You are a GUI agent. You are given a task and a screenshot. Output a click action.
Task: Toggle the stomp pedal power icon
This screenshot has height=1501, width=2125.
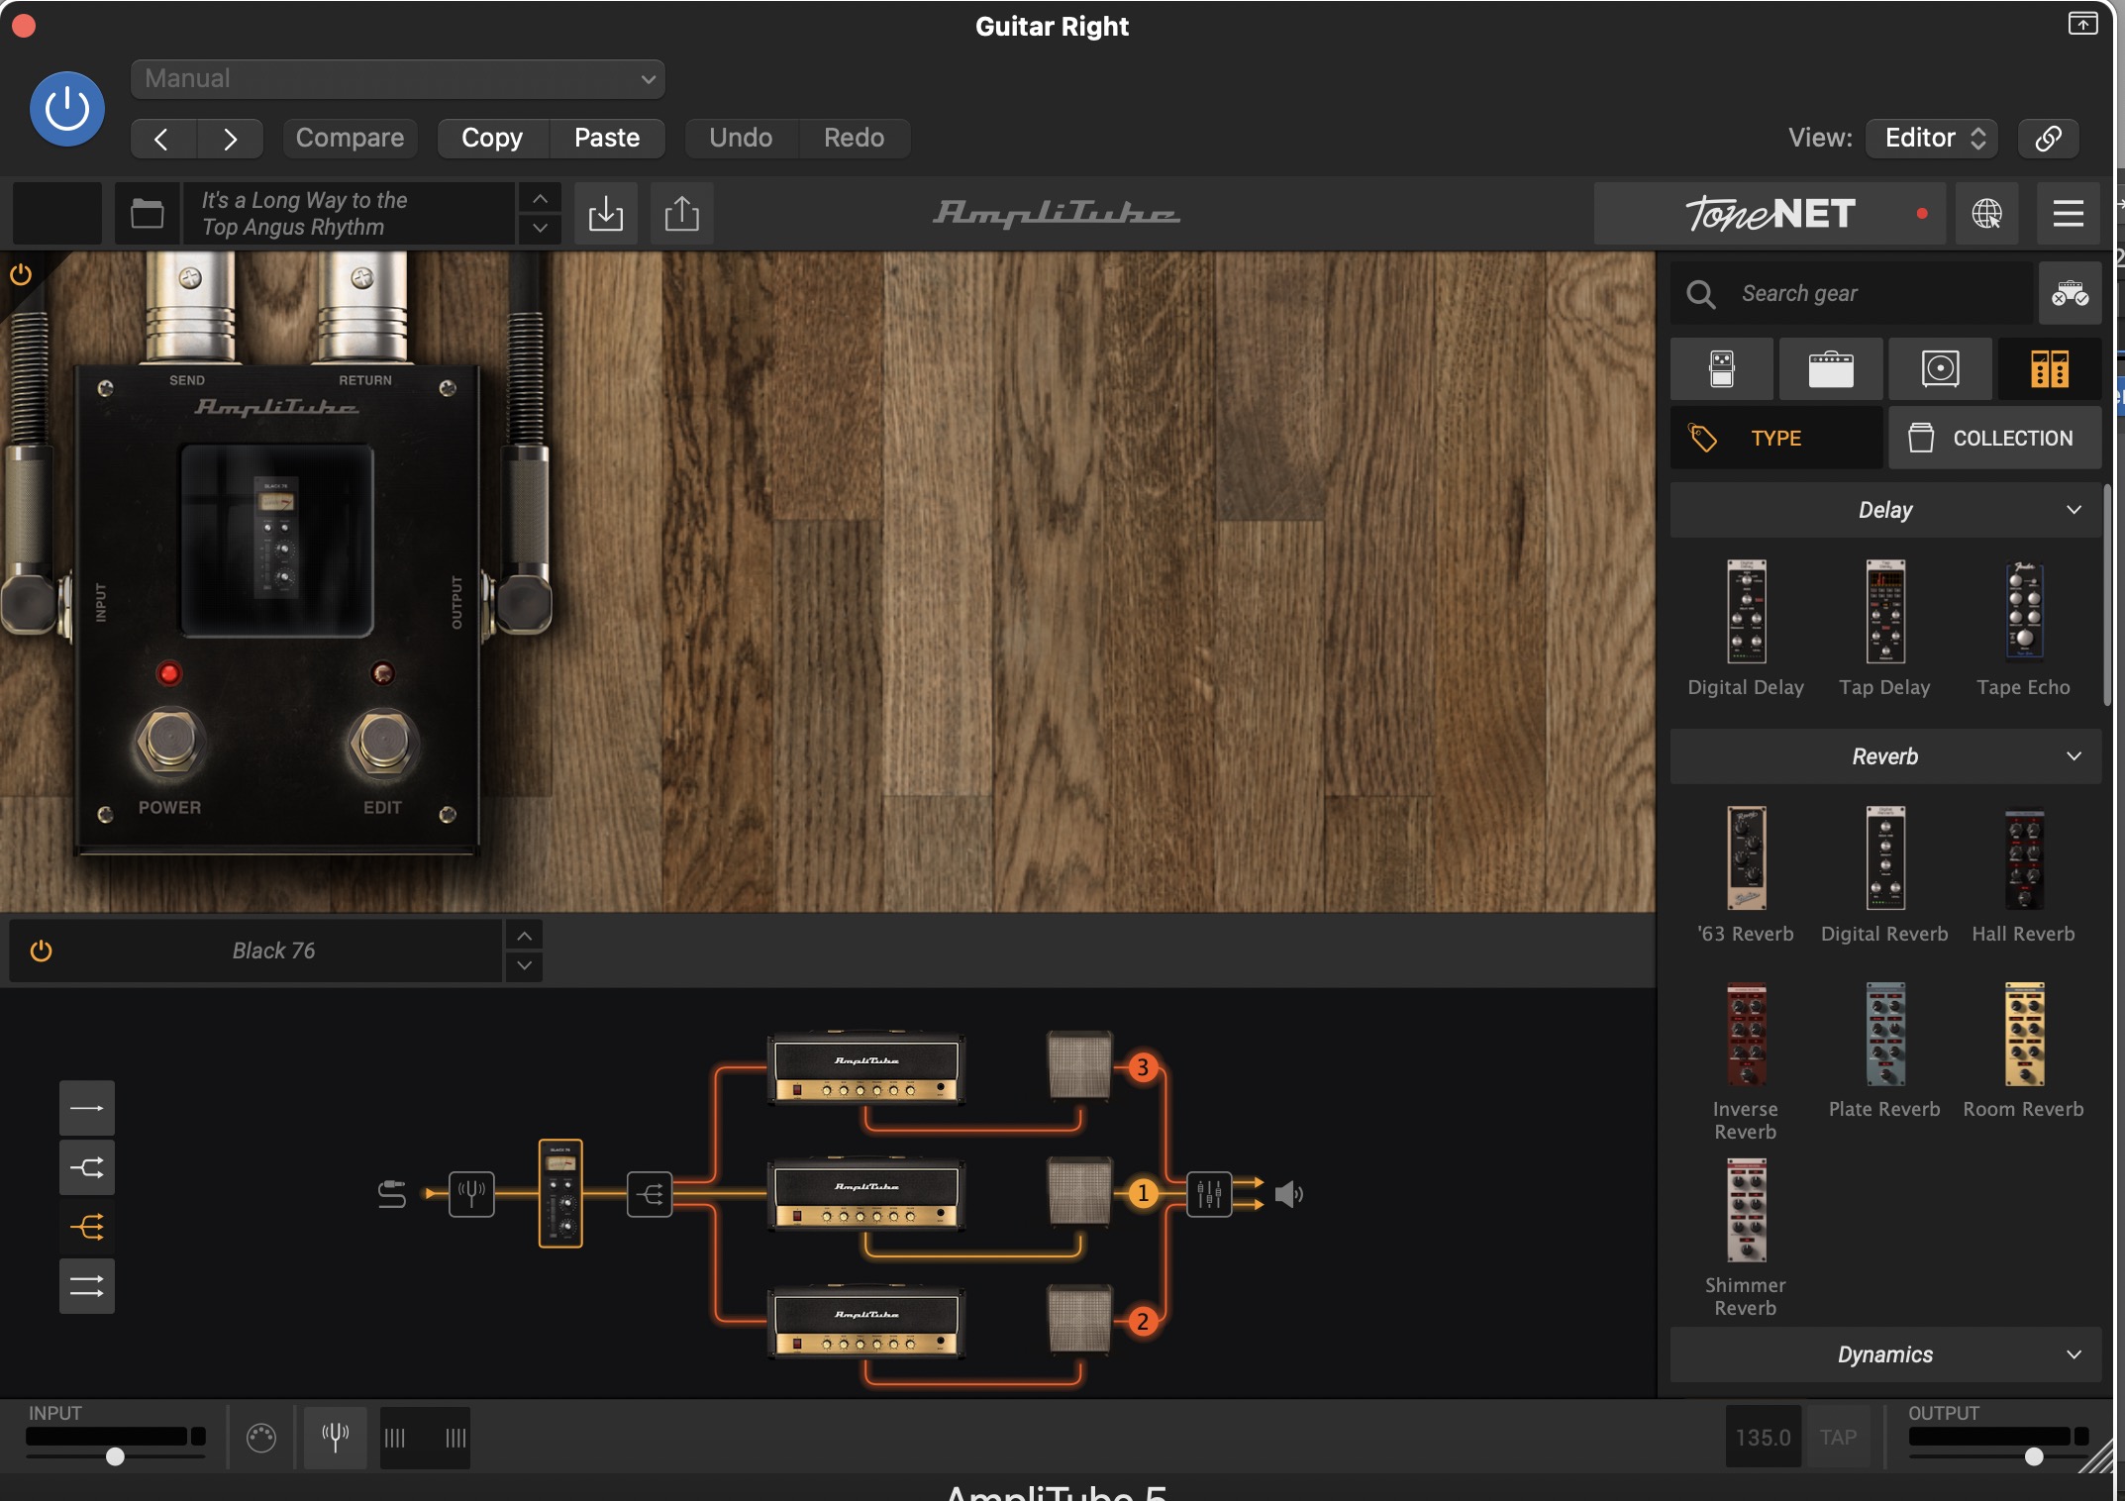pyautogui.click(x=21, y=274)
